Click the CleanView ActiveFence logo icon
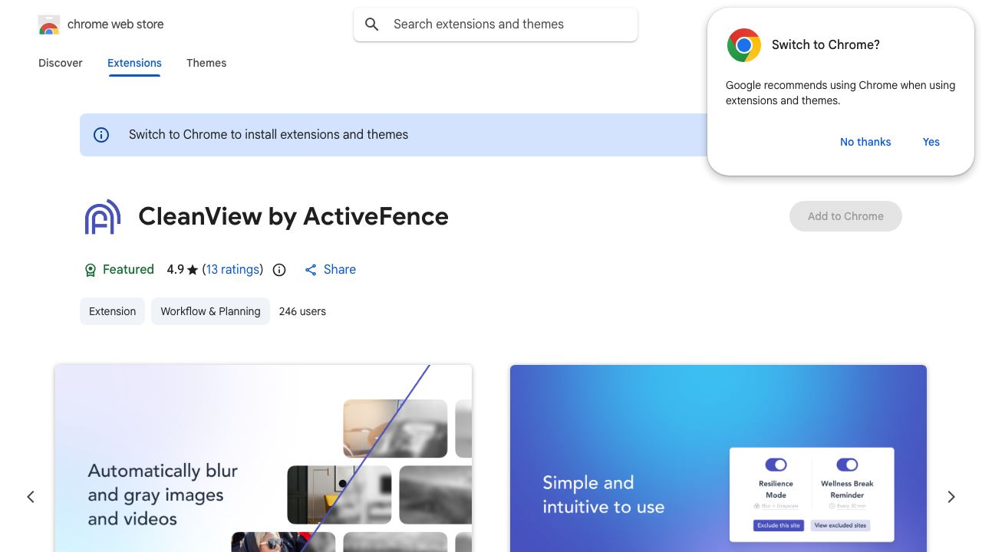 (103, 217)
